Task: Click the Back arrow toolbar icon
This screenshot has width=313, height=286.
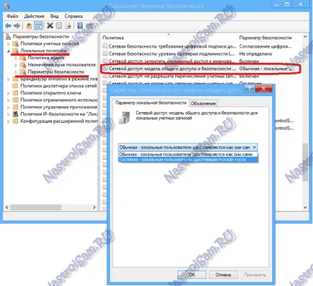Action: (x=8, y=26)
